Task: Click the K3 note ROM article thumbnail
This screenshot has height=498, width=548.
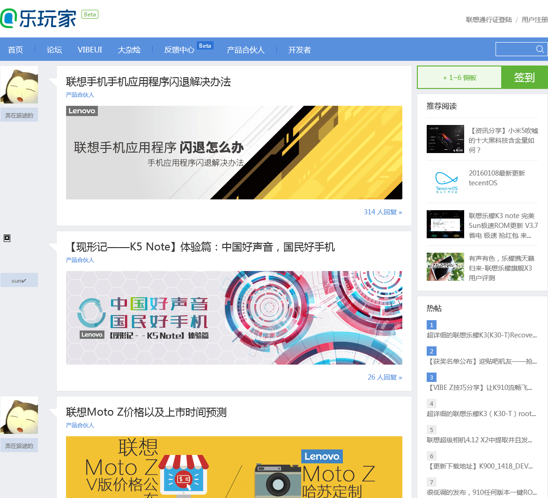Action: click(x=445, y=224)
